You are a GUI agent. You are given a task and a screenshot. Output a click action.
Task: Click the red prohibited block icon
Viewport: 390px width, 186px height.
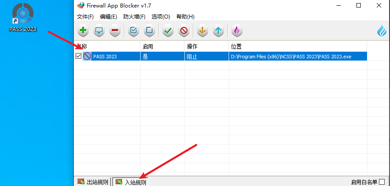184,31
